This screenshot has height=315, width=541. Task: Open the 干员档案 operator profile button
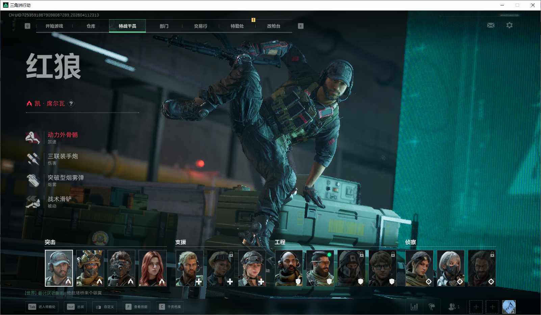click(170, 307)
